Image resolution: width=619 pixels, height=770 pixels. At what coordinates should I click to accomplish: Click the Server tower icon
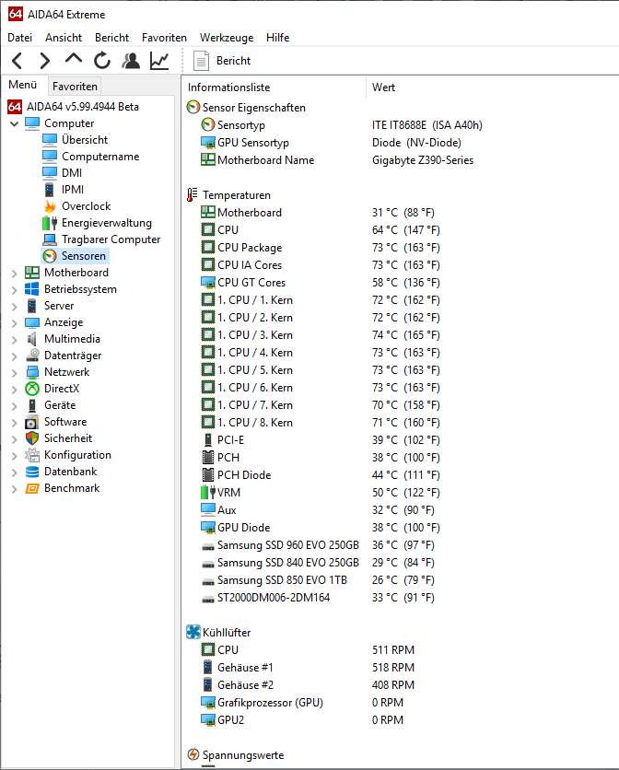(32, 306)
